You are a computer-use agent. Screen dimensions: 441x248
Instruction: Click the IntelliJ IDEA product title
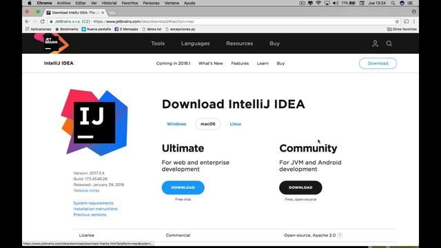click(59, 63)
